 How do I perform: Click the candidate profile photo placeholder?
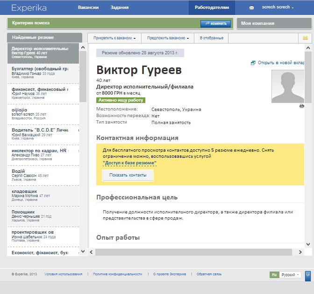click(287, 86)
